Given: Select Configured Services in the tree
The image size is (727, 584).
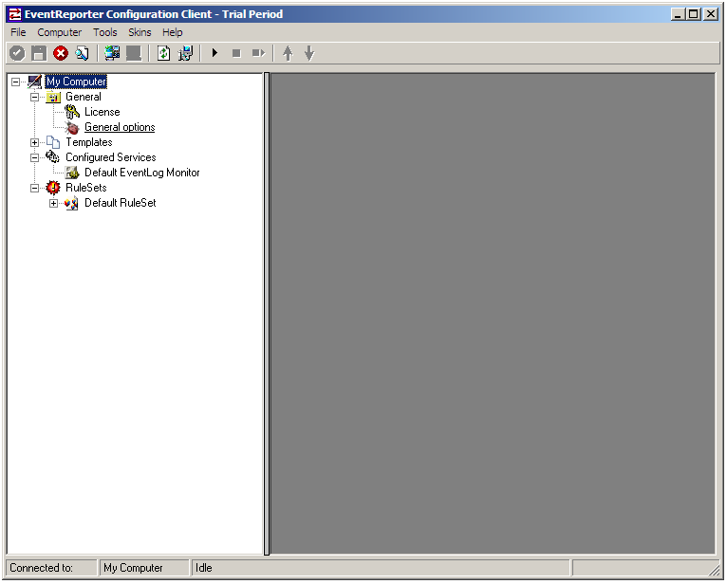Looking at the screenshot, I should pyautogui.click(x=111, y=157).
